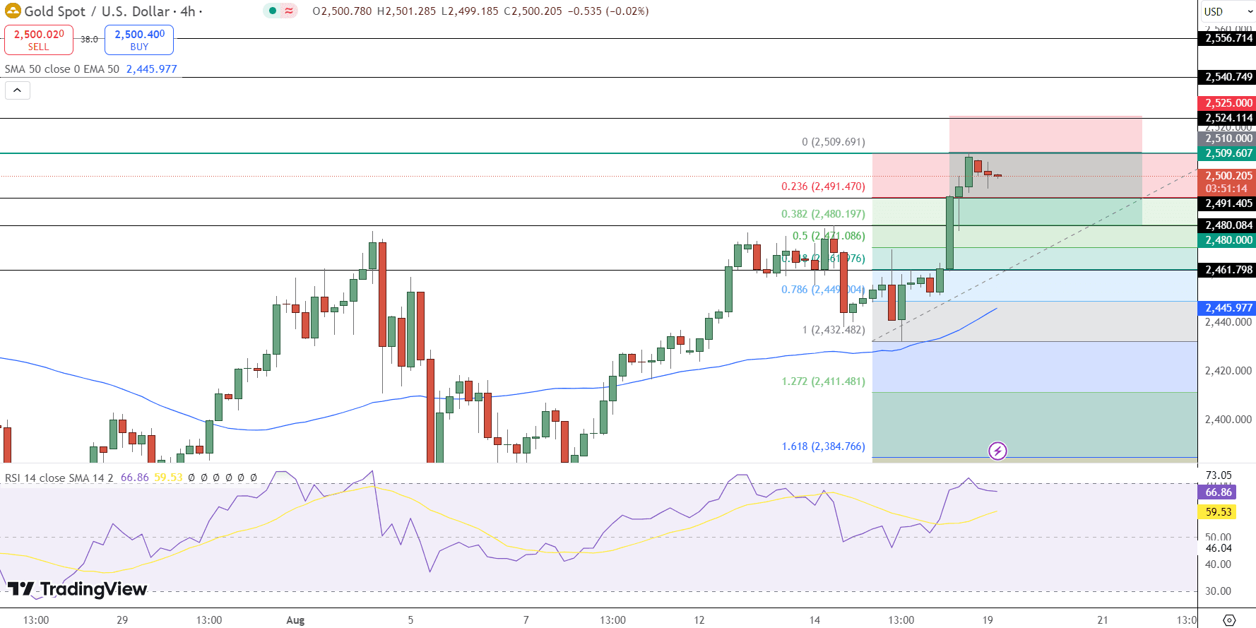Click the 4h timeframe label
The width and height of the screenshot is (1256, 628).
coord(187,11)
